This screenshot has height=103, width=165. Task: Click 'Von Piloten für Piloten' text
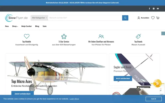pos(101,45)
